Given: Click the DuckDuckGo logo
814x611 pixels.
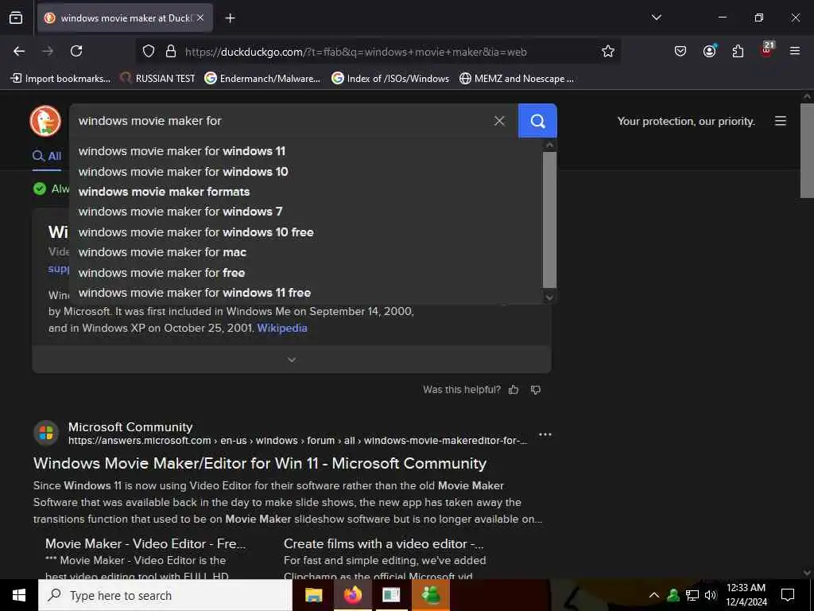Looking at the screenshot, I should coord(45,121).
